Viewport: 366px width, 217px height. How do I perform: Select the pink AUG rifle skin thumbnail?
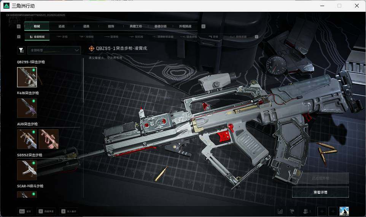(49, 139)
